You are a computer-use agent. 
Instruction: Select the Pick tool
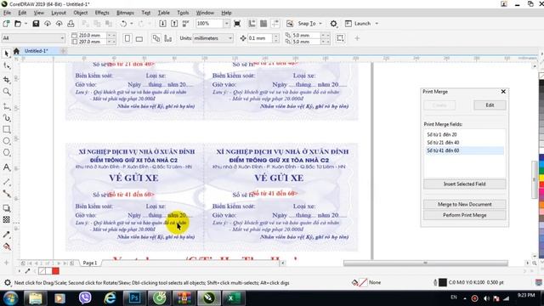pyautogui.click(x=6, y=54)
